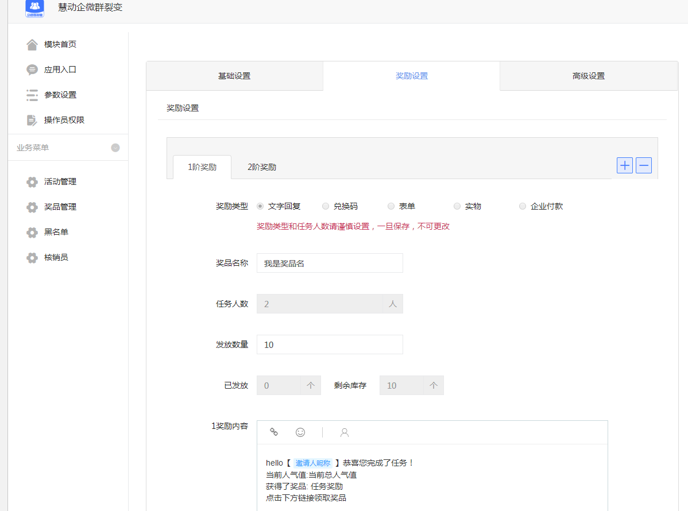
Task: Click the 模块首页 home icon in sidebar
Action: tap(33, 44)
